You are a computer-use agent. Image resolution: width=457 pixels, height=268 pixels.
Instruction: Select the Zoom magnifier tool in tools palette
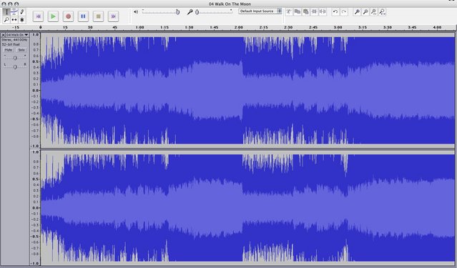tap(6, 20)
